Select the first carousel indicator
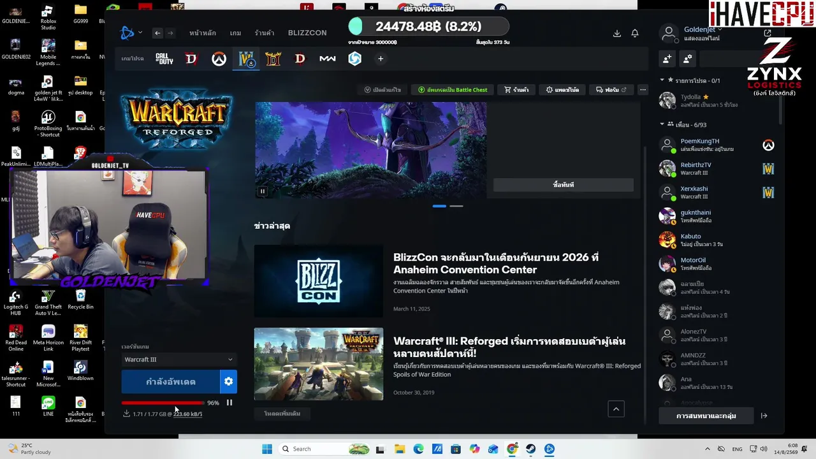816x459 pixels. click(x=439, y=206)
